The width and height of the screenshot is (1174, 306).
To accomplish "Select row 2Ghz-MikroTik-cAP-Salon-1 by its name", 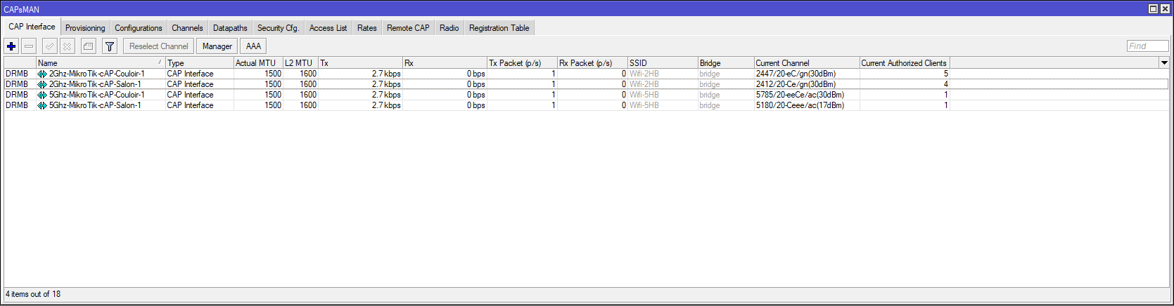I will click(95, 84).
